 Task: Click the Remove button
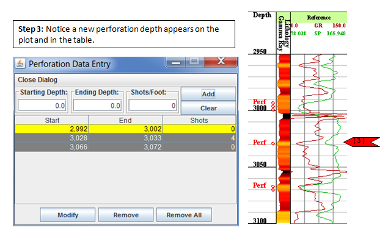(126, 215)
